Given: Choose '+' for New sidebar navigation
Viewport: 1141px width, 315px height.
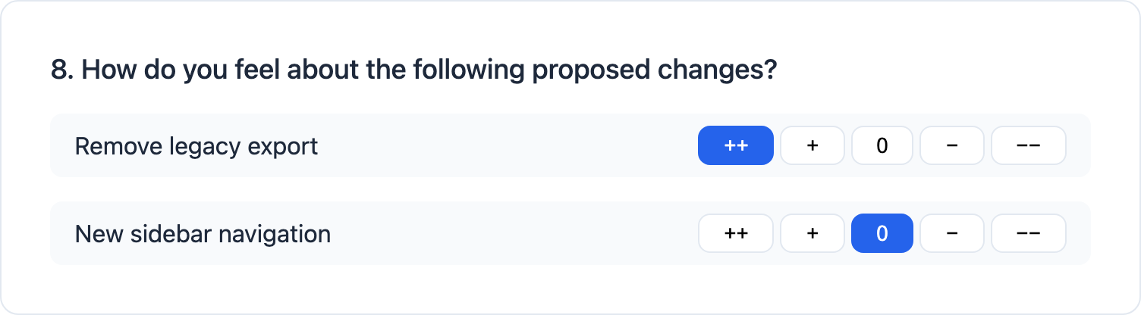Looking at the screenshot, I should pyautogui.click(x=812, y=233).
